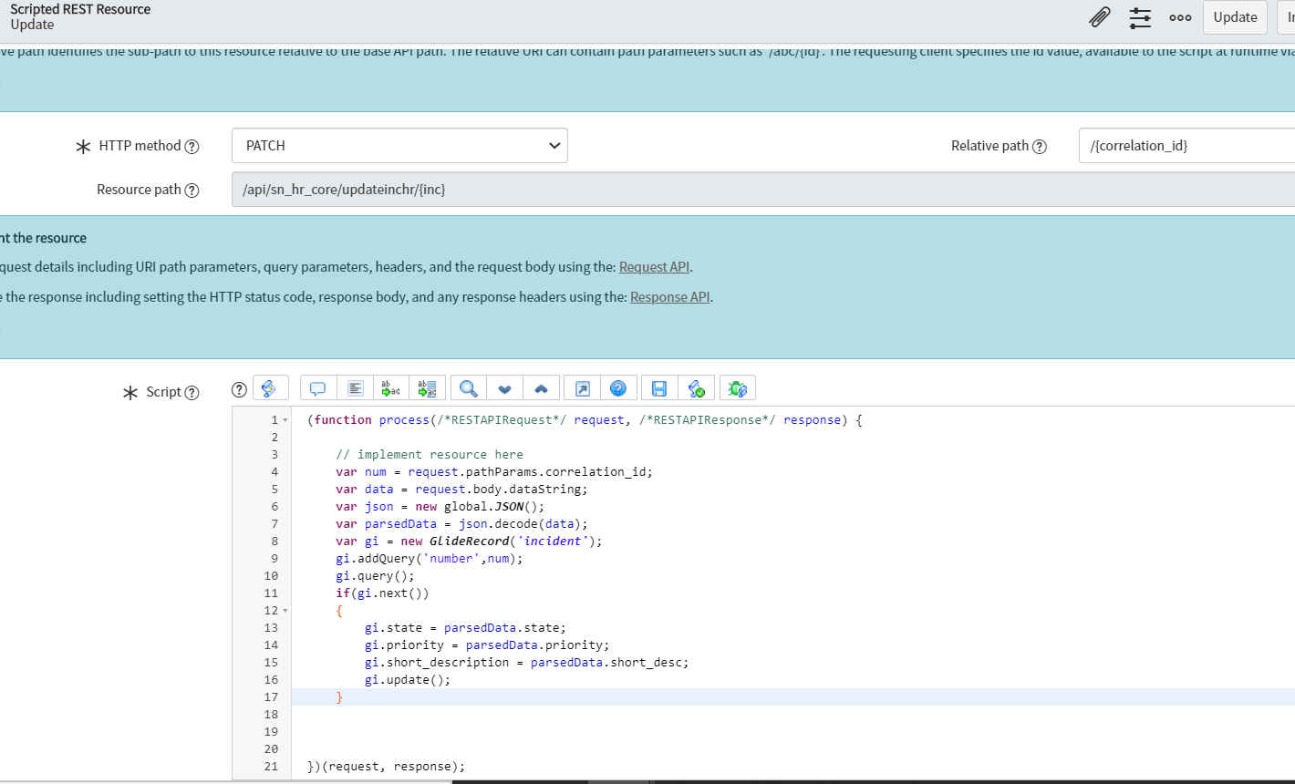Navigate up with the chevron-up editor icon

pyautogui.click(x=542, y=387)
